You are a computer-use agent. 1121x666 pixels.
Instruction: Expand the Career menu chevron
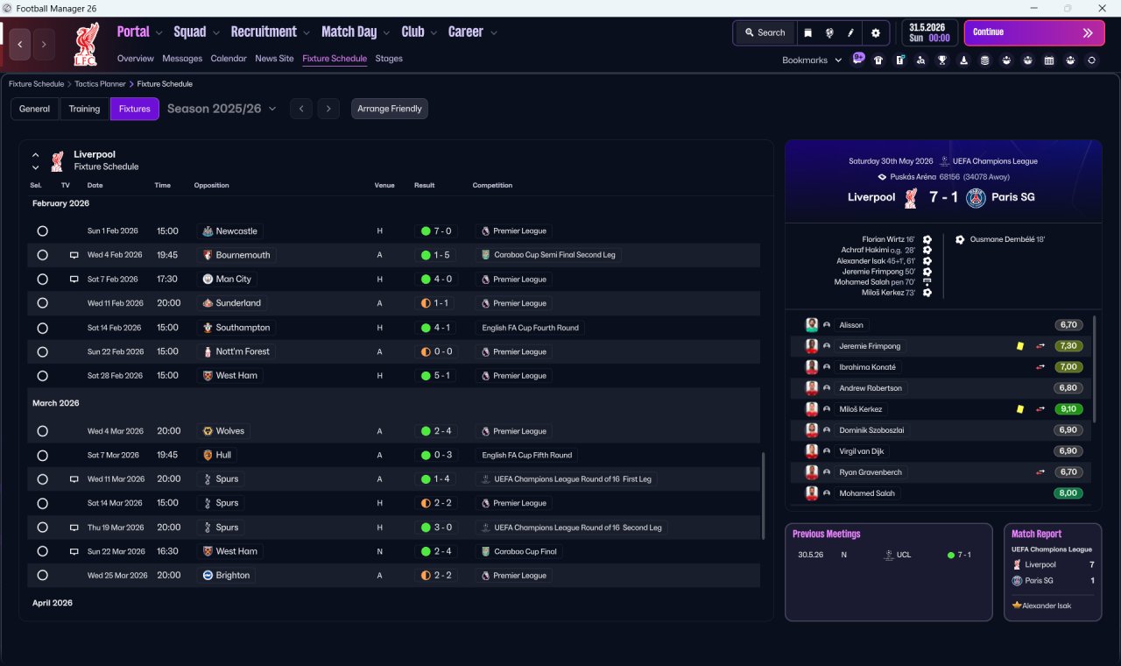pos(493,33)
